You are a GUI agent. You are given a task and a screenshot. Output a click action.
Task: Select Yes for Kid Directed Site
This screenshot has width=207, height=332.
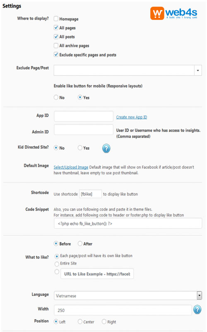click(80, 148)
